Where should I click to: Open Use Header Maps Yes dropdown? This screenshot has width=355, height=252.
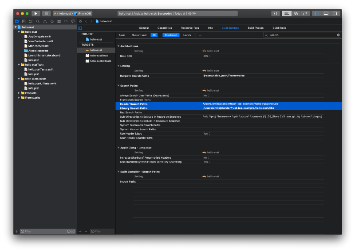(207, 134)
